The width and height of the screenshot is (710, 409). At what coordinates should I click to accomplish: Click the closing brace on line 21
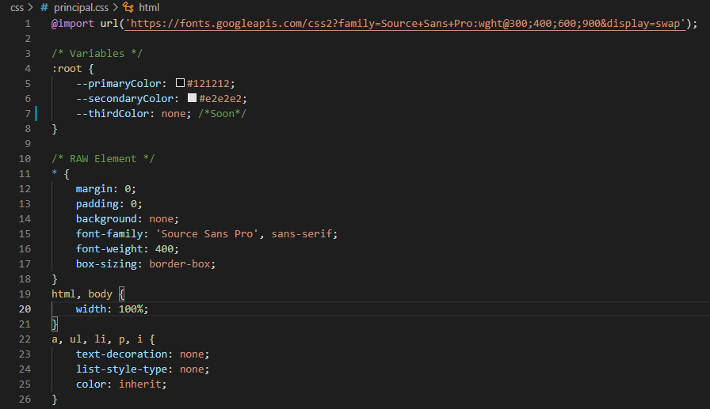(x=55, y=324)
